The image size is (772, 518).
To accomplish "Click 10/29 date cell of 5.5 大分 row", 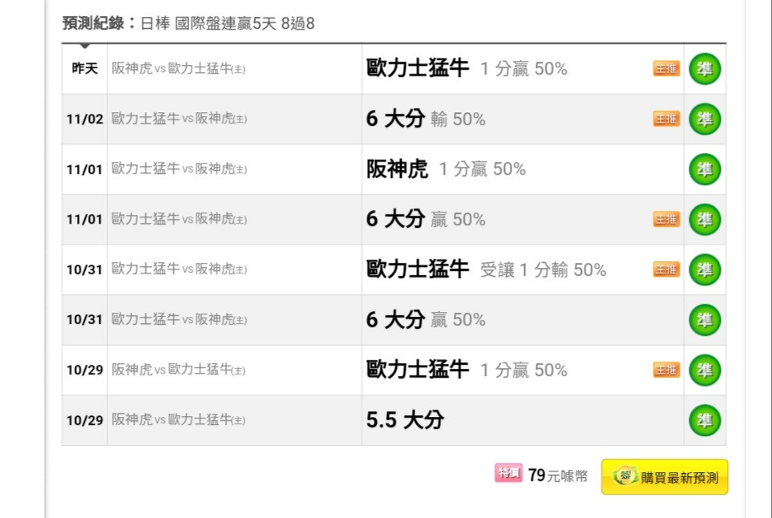I will (x=85, y=420).
